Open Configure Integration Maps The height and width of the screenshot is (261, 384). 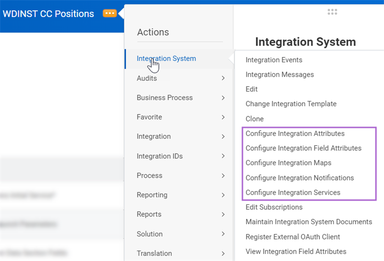[x=288, y=163]
